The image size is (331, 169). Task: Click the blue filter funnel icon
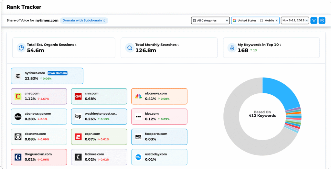point(314,21)
